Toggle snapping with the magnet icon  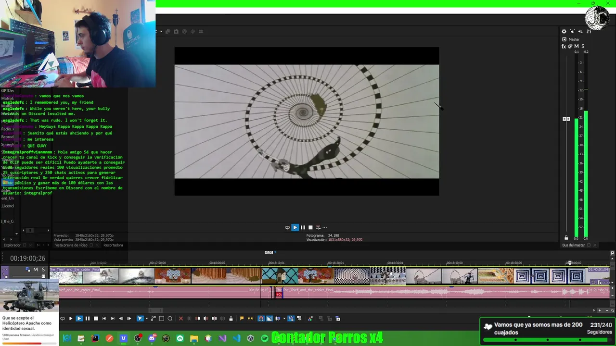tap(261, 318)
